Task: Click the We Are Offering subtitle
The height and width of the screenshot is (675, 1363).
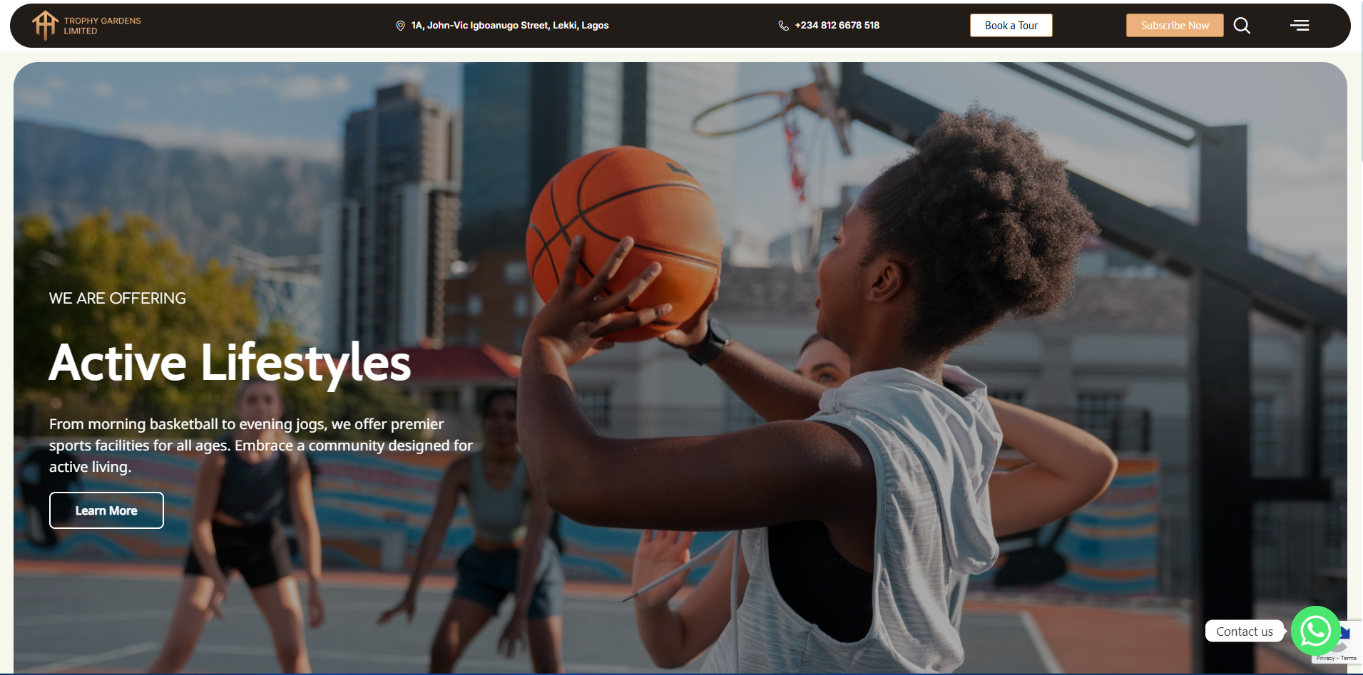Action: pyautogui.click(x=118, y=298)
